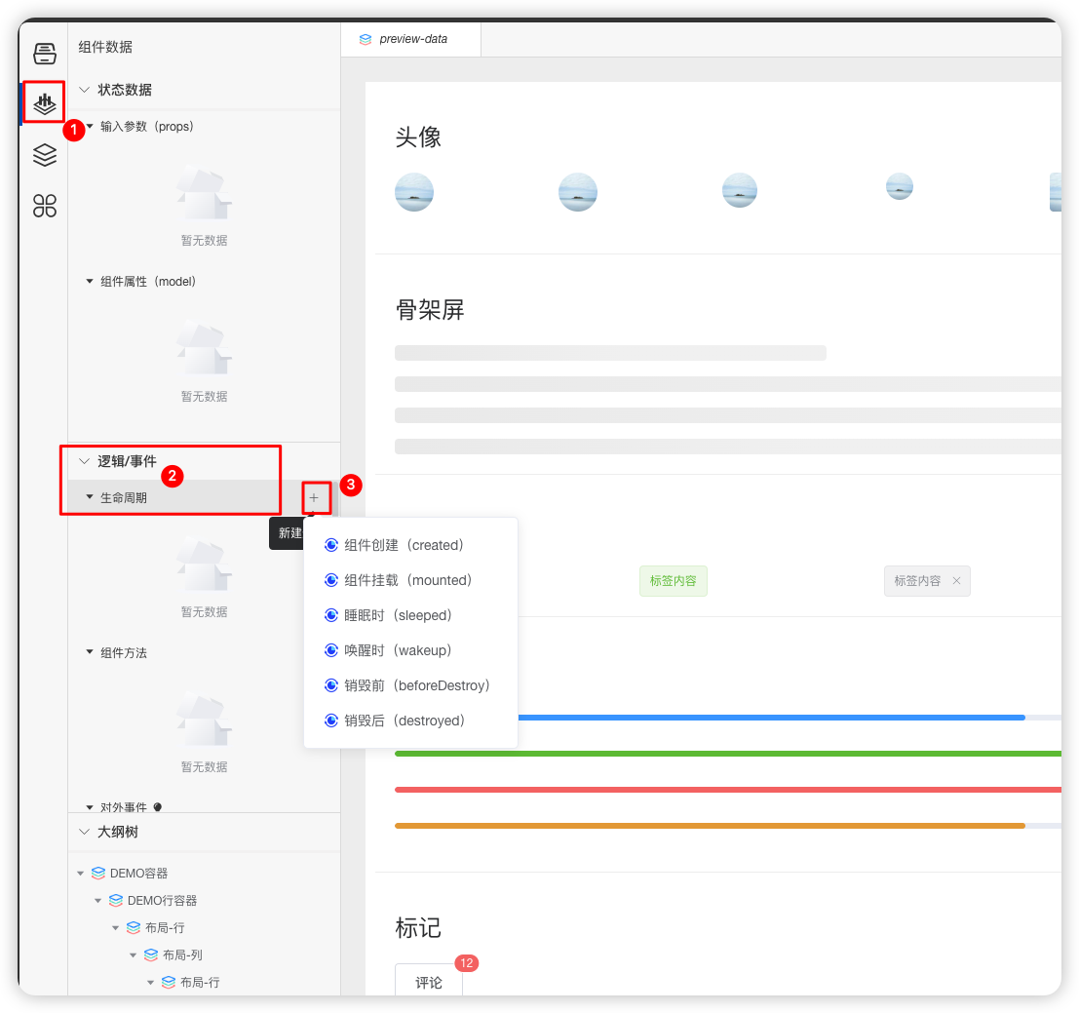Image resolution: width=1079 pixels, height=1013 pixels.
Task: Choose 组件挂载 (mounted) from menu
Action: (410, 580)
